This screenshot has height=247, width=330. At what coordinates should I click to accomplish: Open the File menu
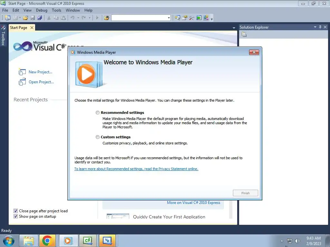(5, 10)
